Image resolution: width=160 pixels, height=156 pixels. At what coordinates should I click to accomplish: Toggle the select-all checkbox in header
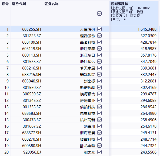point(99,13)
